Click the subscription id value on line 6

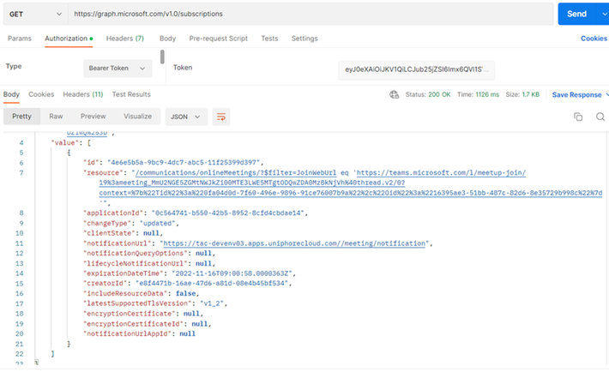click(x=184, y=163)
